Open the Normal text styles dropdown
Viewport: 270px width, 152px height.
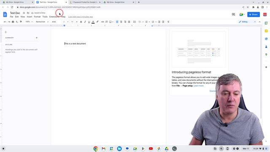click(42, 22)
